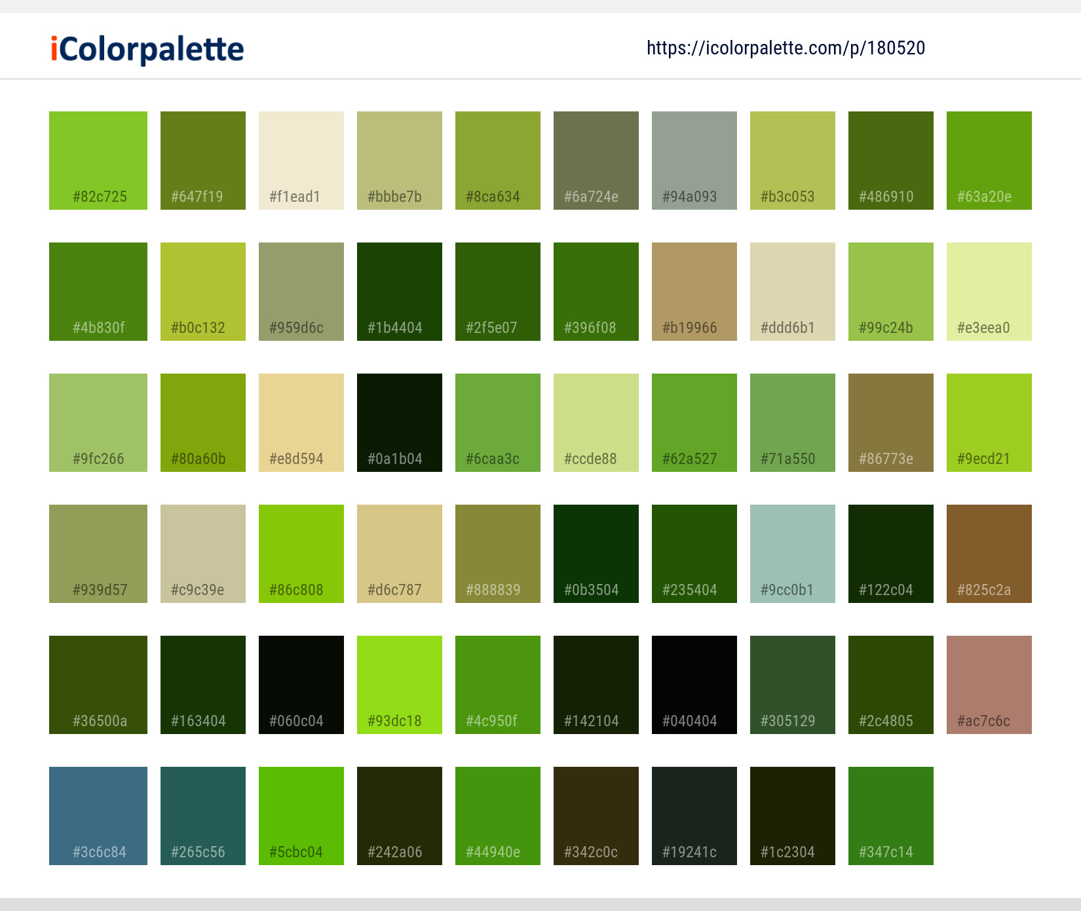1081x911 pixels.
Task: Select the vivid #93dc18 swatch
Action: click(400, 685)
